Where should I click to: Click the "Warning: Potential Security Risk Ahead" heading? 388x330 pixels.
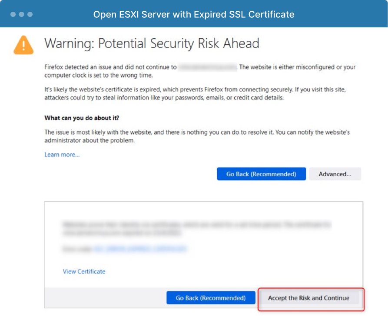click(152, 43)
